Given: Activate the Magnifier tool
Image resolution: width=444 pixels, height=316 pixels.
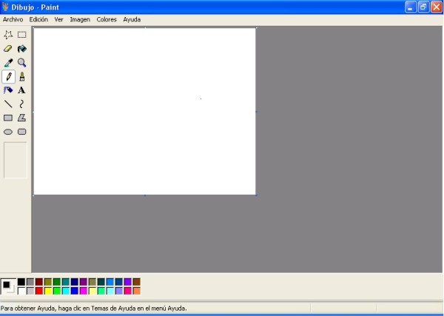Looking at the screenshot, I should click(x=22, y=63).
